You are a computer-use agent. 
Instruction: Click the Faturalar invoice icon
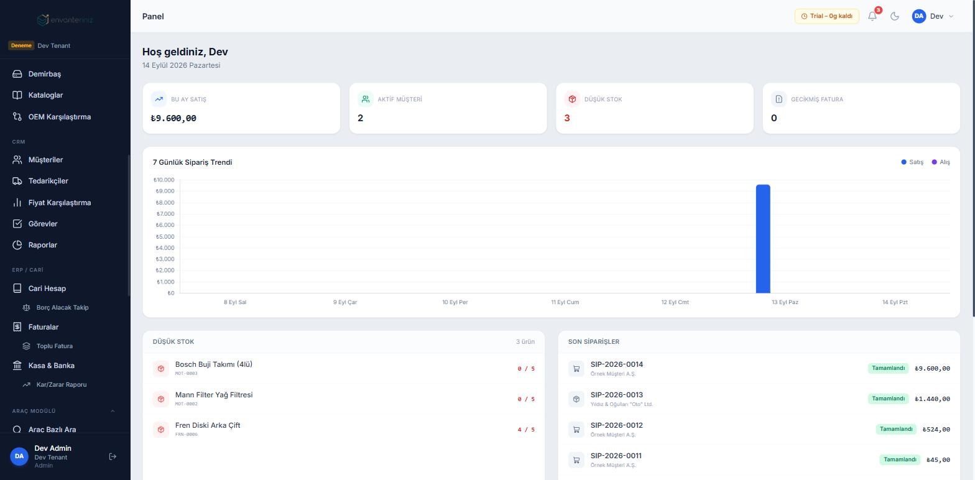pos(17,327)
